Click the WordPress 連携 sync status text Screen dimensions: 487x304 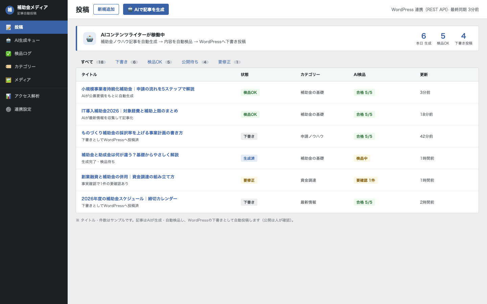point(435,9)
